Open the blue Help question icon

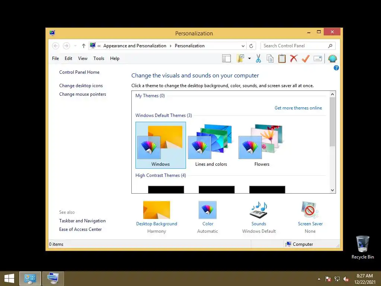336,68
